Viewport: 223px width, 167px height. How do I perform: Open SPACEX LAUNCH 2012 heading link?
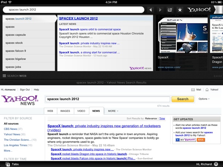78,19
